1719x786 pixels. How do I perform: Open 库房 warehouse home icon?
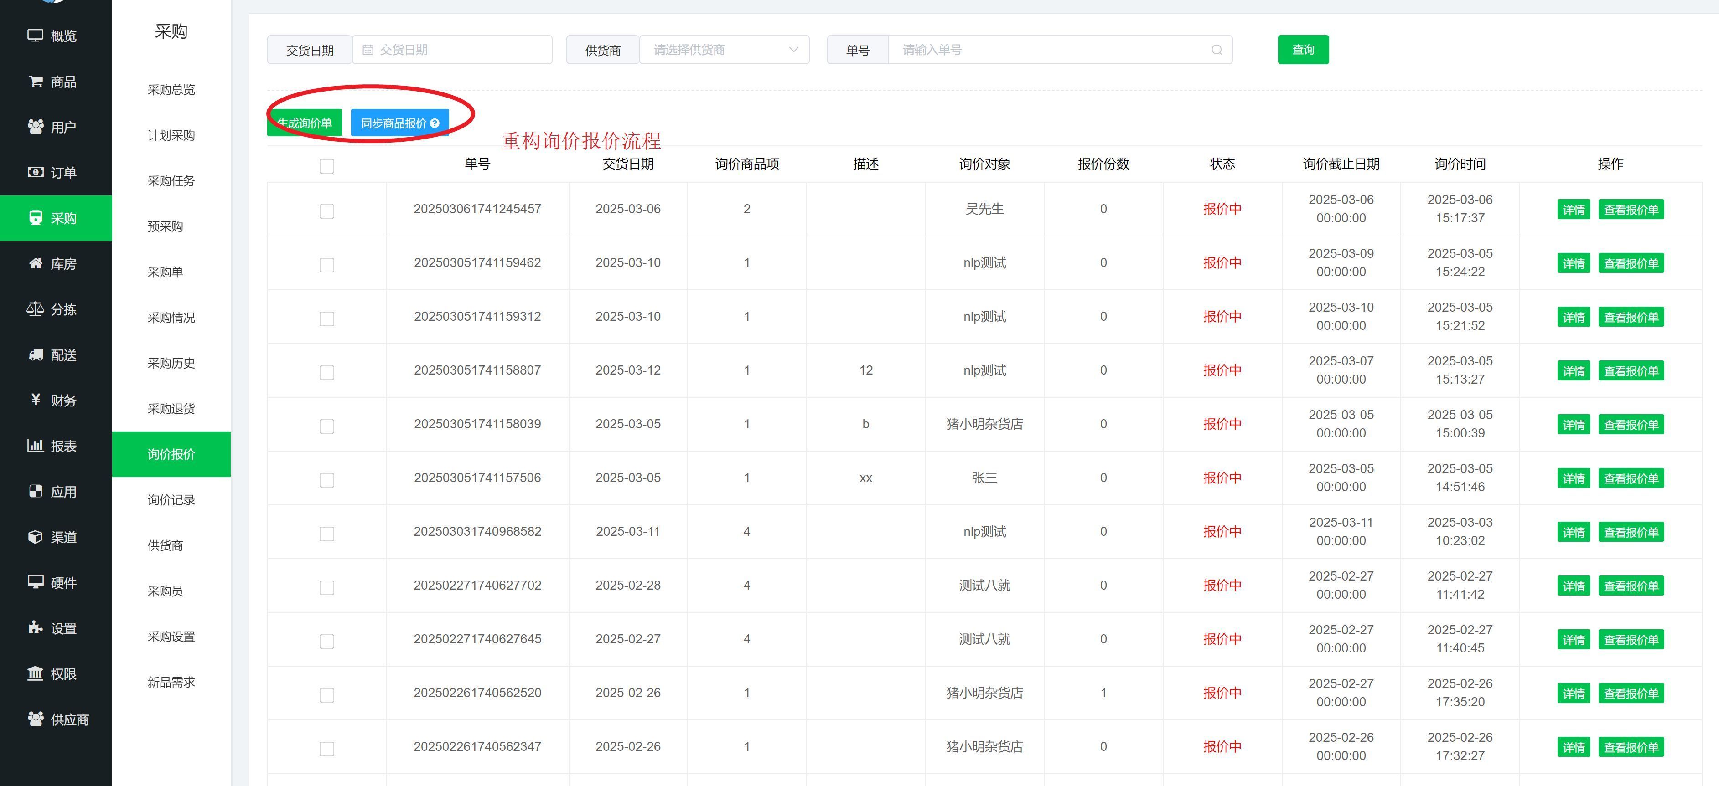point(36,263)
